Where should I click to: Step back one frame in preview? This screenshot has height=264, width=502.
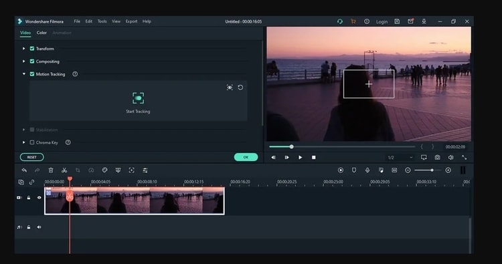273,157
